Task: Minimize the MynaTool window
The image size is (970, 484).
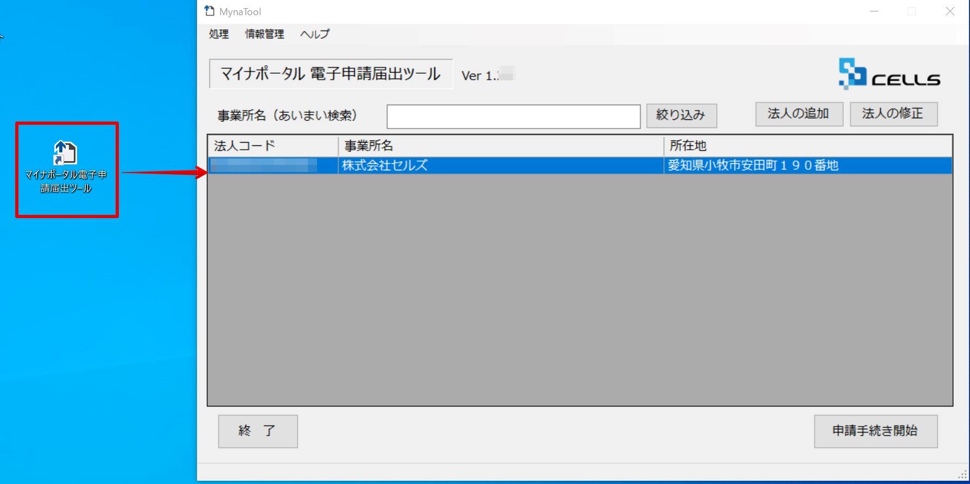Action: pos(874,11)
